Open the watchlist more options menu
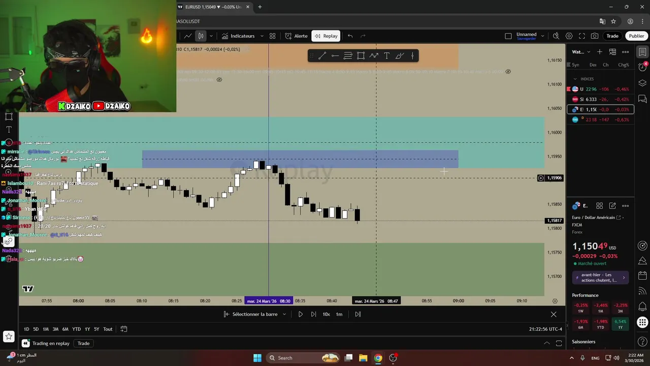650x366 pixels. click(x=626, y=52)
